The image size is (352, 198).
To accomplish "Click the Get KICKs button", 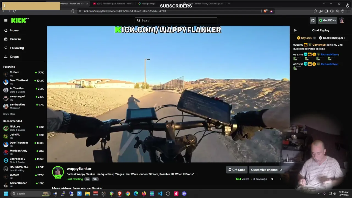I will click(x=327, y=20).
